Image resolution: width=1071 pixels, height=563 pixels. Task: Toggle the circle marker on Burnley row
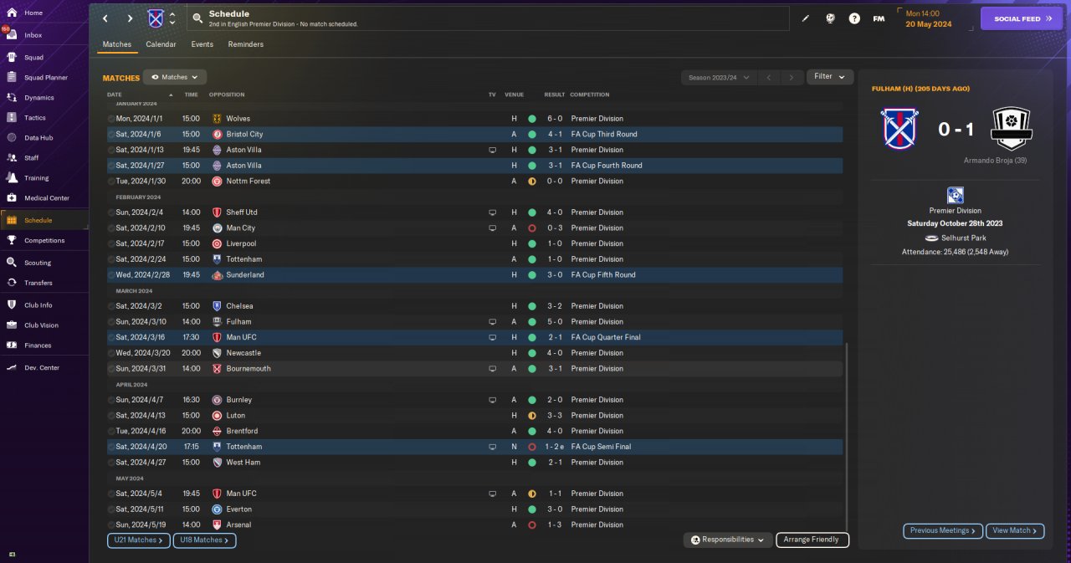pos(111,400)
